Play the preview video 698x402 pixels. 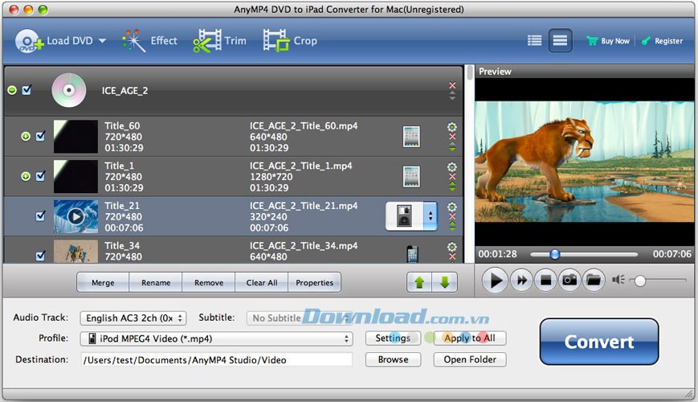tap(495, 281)
